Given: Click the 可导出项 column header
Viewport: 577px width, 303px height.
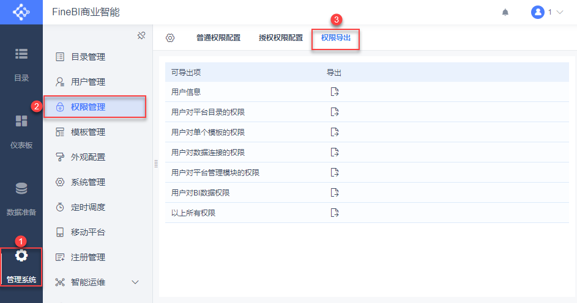Looking at the screenshot, I should 186,72.
